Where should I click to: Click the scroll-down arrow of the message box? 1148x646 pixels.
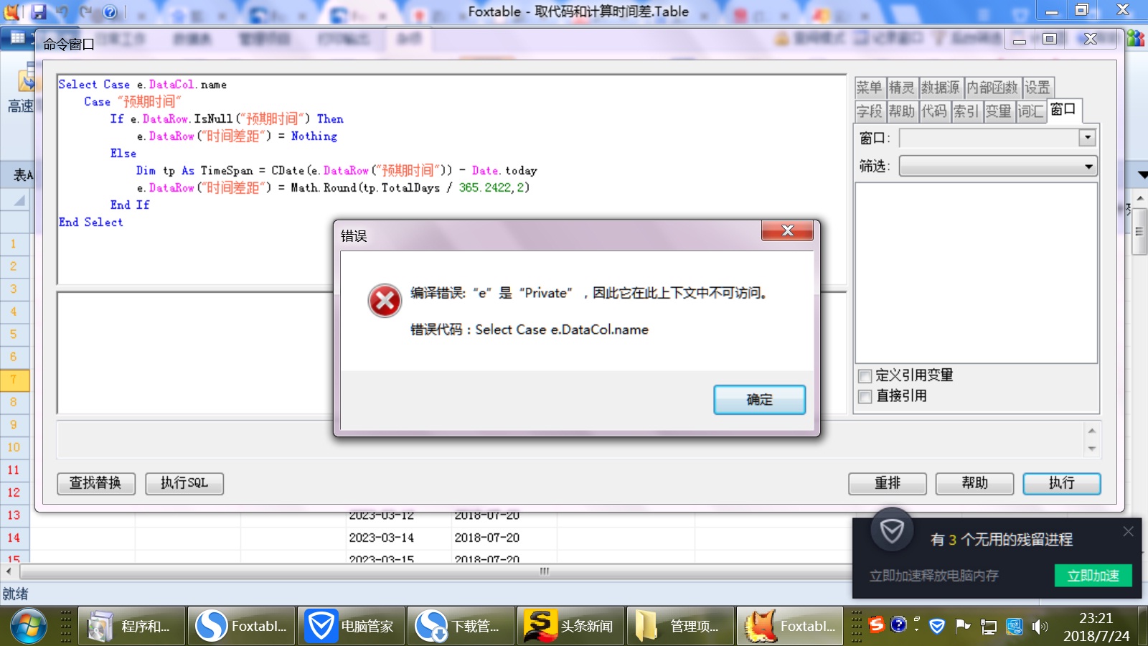(1091, 449)
